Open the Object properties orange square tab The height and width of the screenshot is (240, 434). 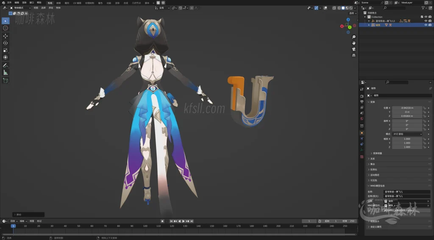coord(362,133)
